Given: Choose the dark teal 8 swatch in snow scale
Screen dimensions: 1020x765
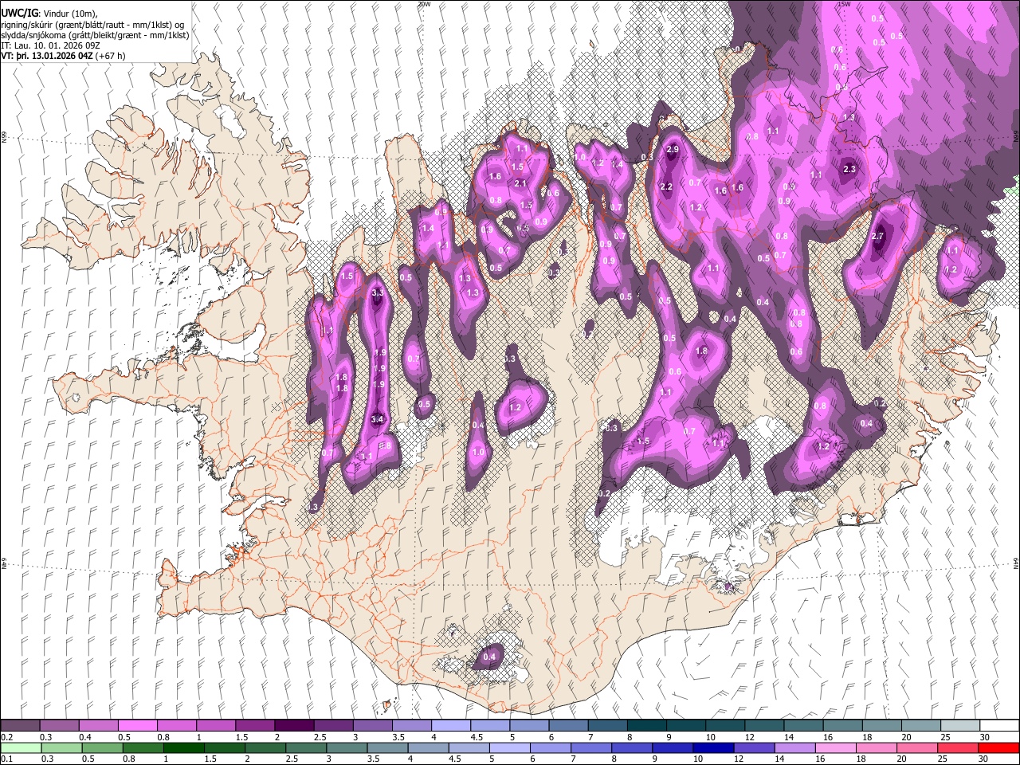Looking at the screenshot, I should click(646, 726).
